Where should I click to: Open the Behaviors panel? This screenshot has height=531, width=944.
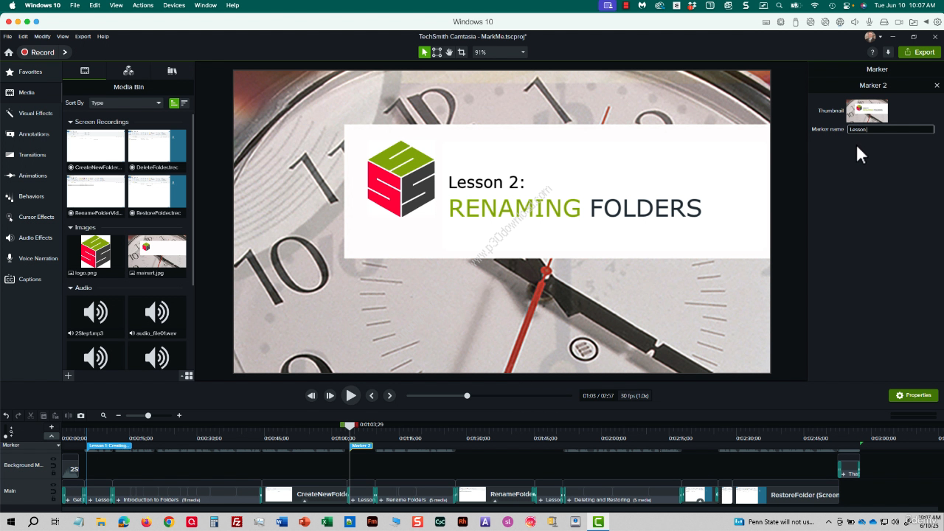[x=31, y=196]
